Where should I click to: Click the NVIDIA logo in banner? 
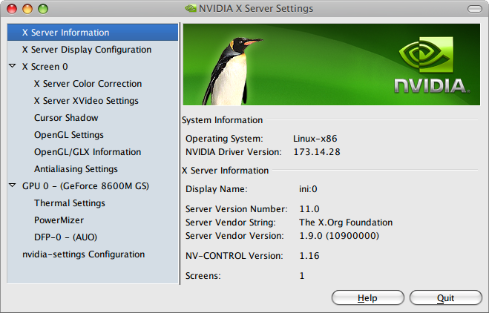point(432,65)
